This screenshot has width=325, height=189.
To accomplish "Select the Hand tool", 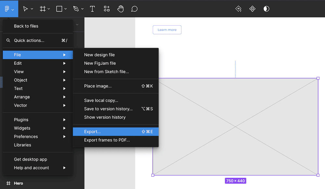I will point(120,9).
